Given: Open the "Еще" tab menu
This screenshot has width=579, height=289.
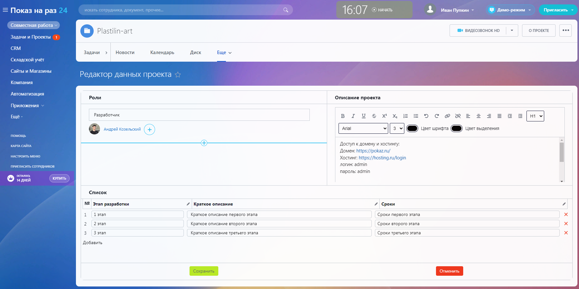Looking at the screenshot, I should coord(224,52).
